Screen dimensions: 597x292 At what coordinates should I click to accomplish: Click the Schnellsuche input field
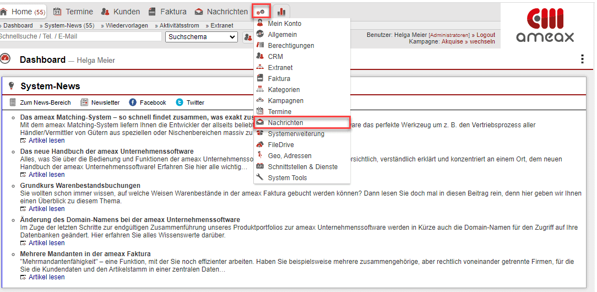pos(80,37)
